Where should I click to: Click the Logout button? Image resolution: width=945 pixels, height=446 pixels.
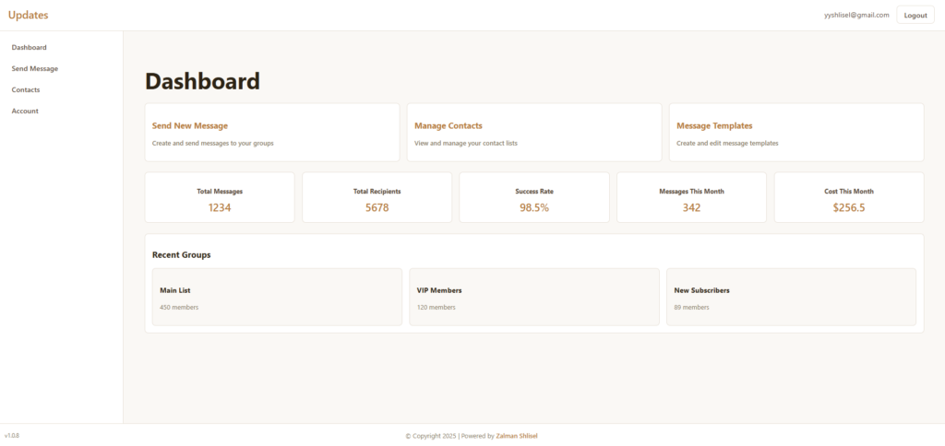[x=915, y=15]
